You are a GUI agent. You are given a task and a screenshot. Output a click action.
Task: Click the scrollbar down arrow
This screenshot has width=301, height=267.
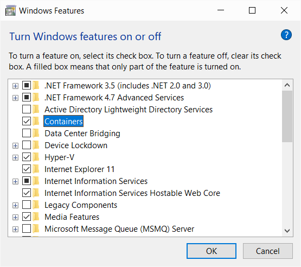[287, 231]
